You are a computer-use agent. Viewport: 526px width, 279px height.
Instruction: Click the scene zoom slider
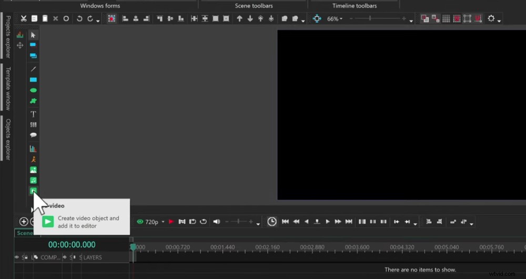(377, 19)
